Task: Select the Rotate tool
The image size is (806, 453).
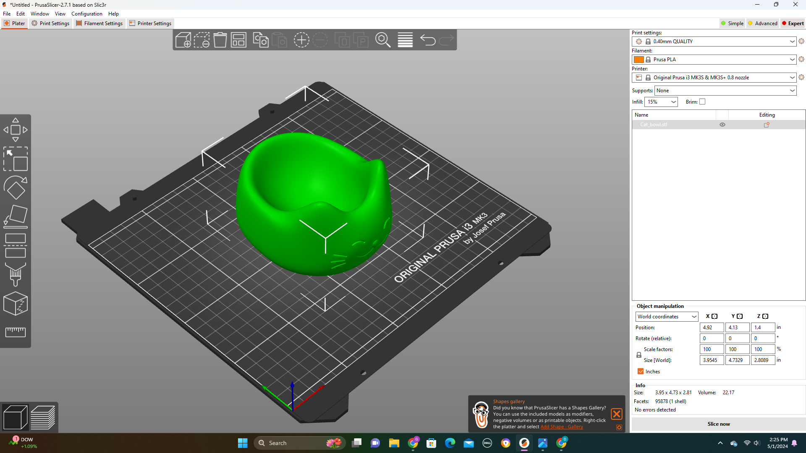Action: (16, 187)
